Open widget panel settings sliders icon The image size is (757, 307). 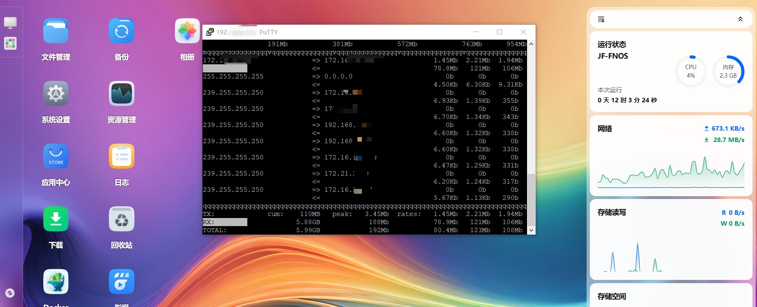601,19
